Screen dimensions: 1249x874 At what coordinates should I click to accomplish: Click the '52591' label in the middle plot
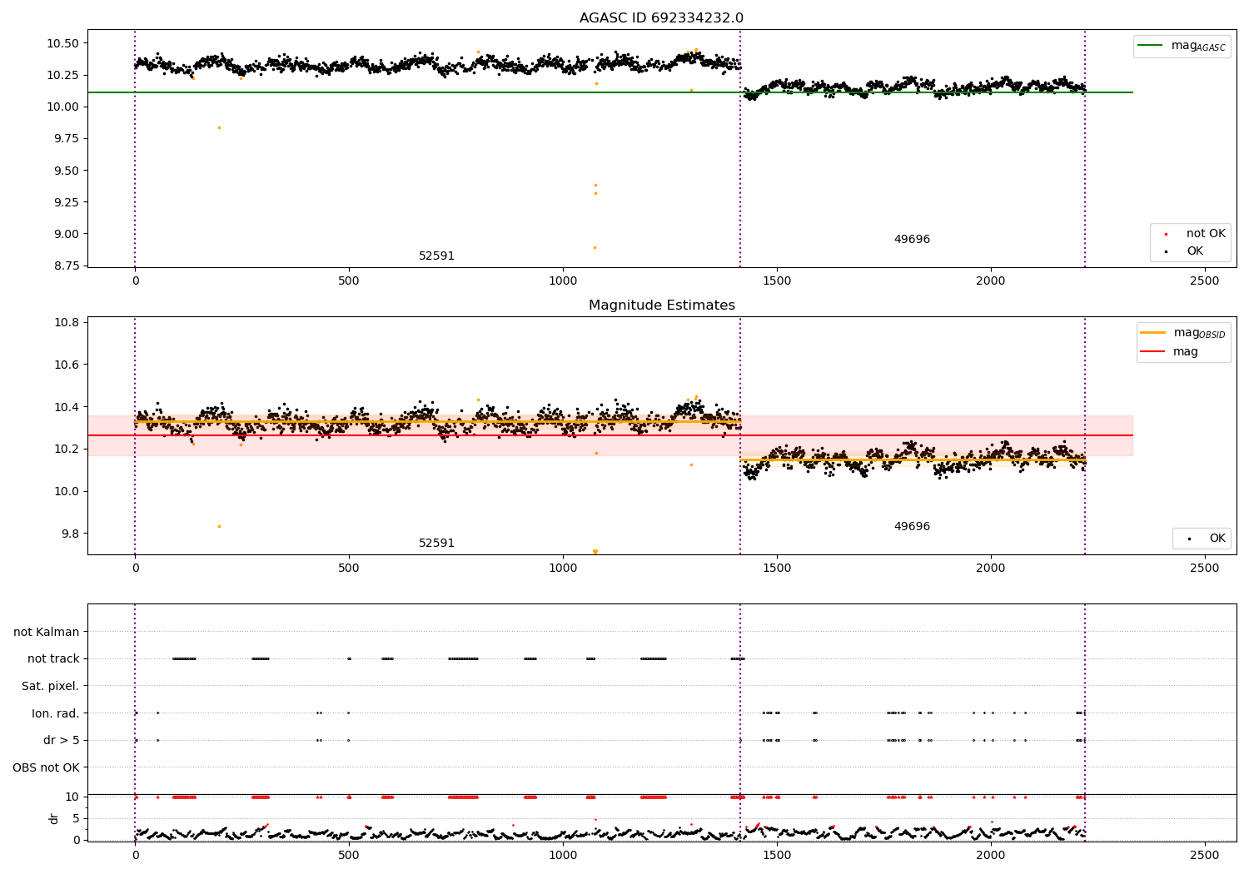tap(436, 544)
